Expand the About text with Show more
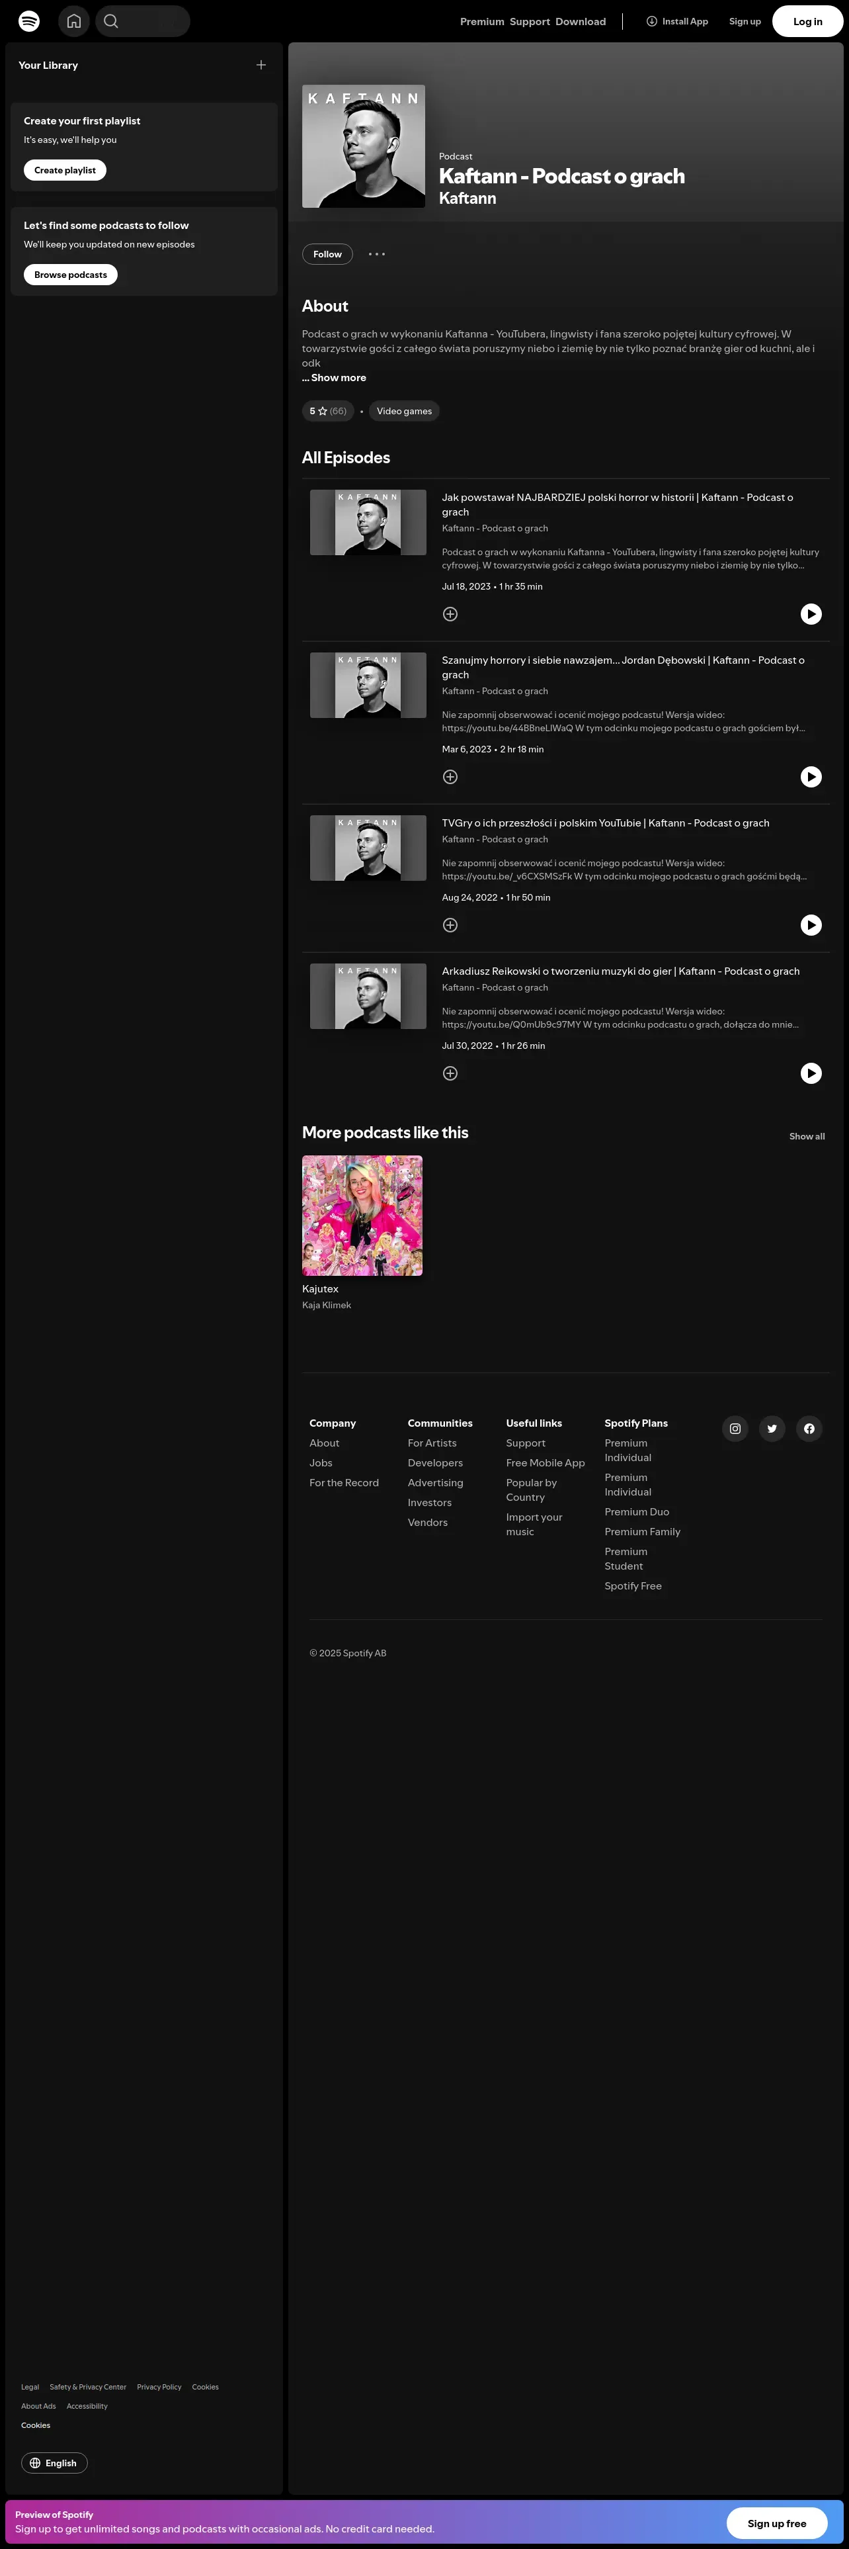Screen dimensions: 849x2549 tap(334, 378)
